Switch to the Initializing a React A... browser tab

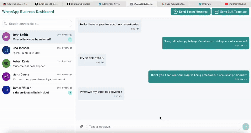(x=15, y=4)
